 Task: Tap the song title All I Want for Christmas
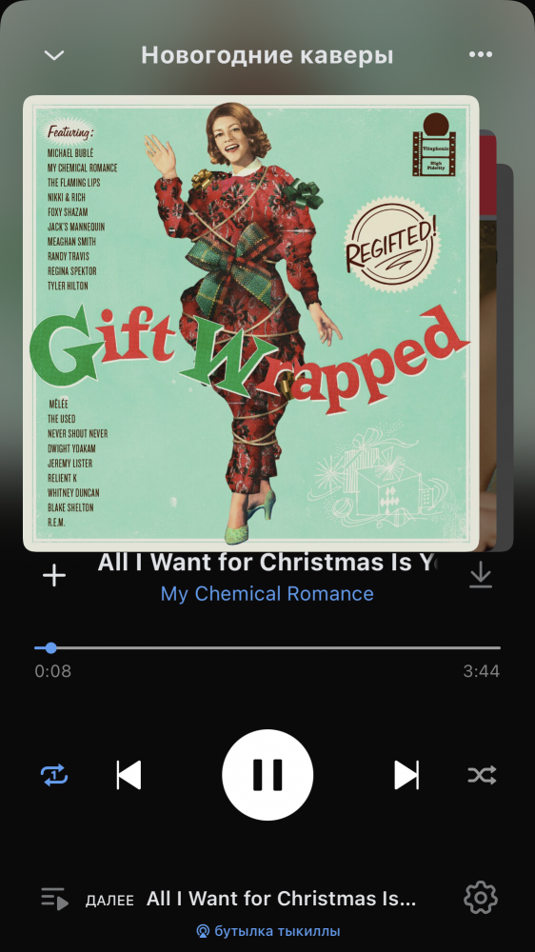click(267, 563)
